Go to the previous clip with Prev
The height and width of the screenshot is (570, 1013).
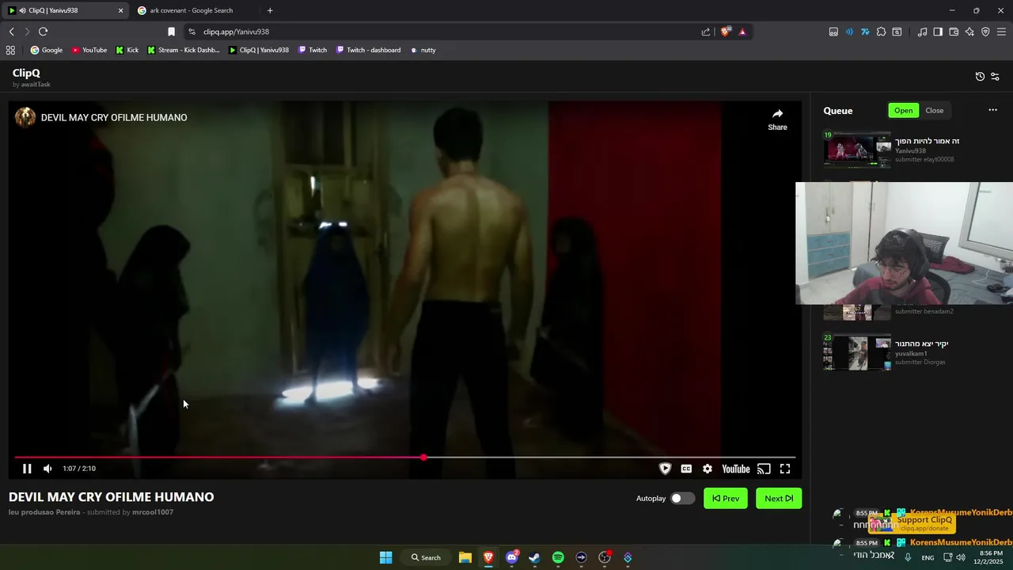click(726, 498)
